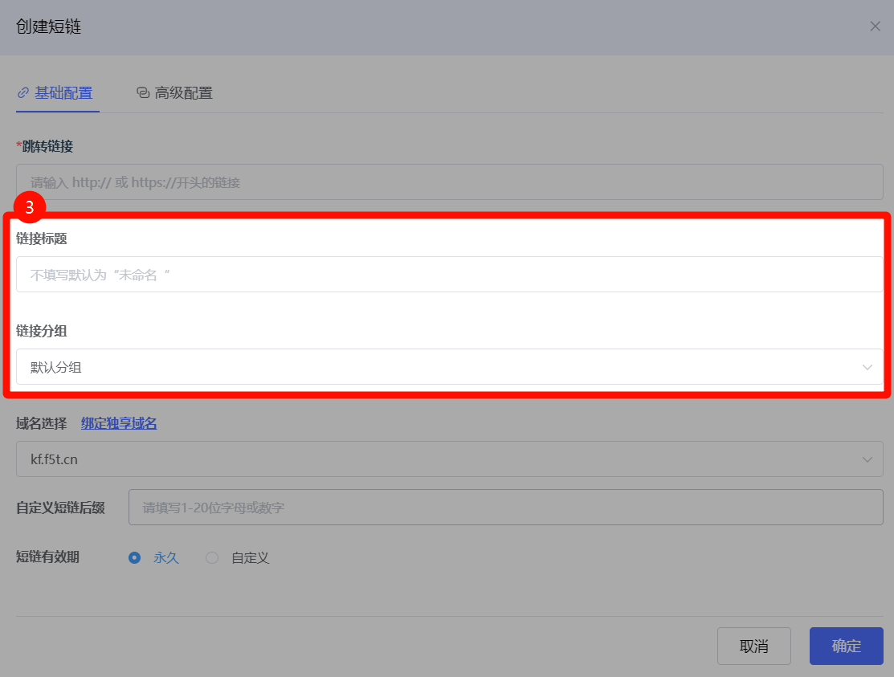Click the 短链有效期 label text
Viewport: 894px width, 677px height.
click(x=47, y=557)
